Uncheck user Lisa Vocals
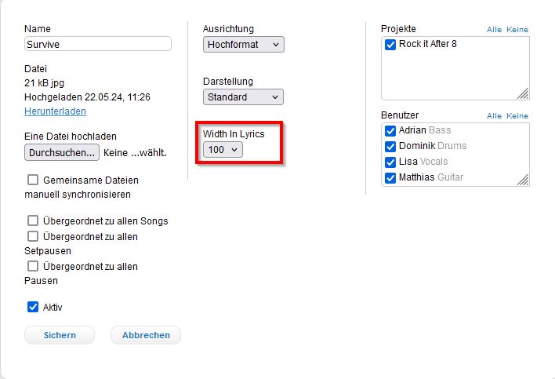Viewport: 555px width, 379px height. (x=390, y=162)
